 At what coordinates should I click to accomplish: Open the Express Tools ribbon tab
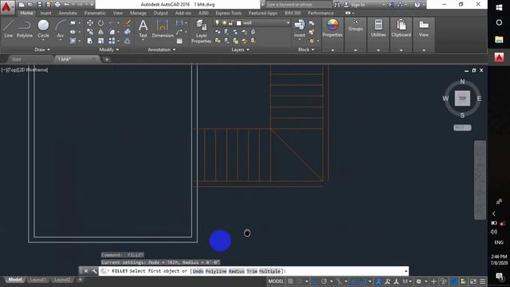pos(229,13)
